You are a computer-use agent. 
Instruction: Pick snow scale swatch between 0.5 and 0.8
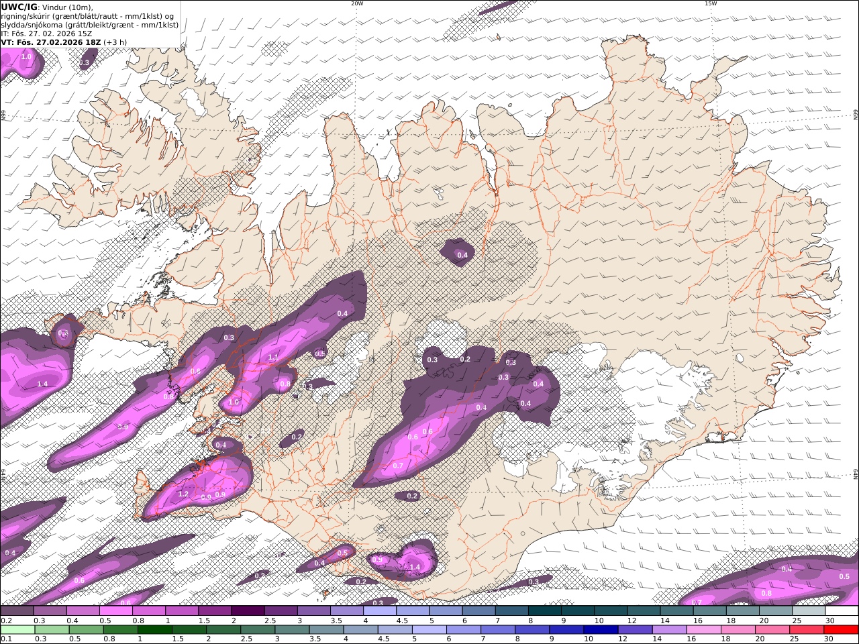coord(115,611)
